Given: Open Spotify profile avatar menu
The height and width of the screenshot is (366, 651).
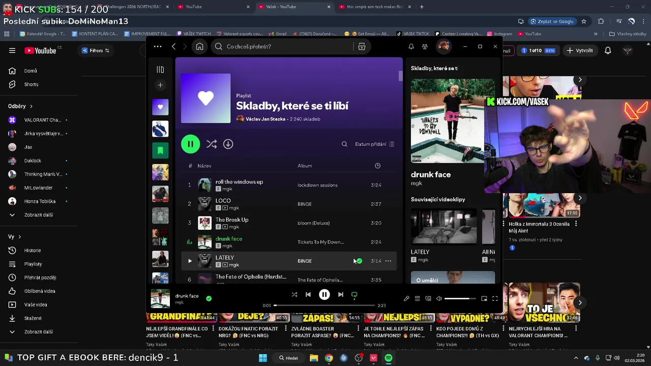Looking at the screenshot, I should [443, 46].
